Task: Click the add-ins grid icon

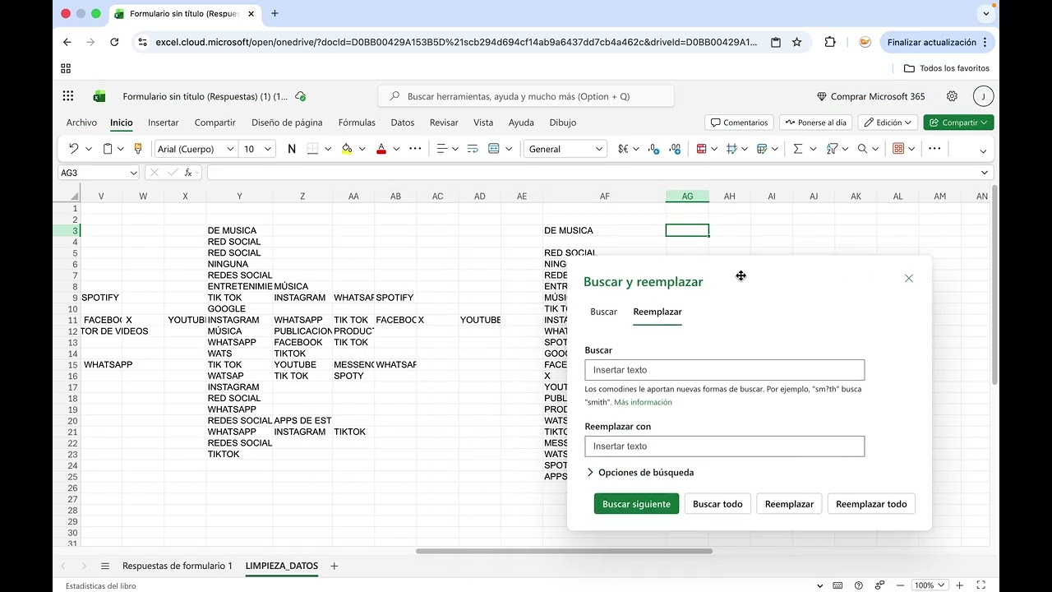Action: pos(898,149)
